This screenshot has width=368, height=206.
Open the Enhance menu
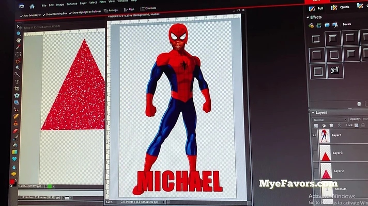tap(71, 4)
